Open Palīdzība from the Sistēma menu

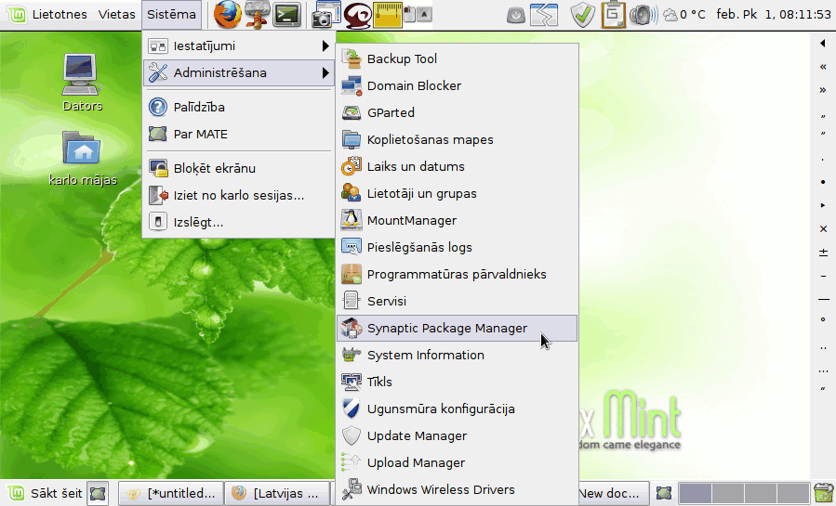[x=239, y=107]
